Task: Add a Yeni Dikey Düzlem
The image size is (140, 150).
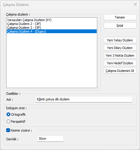Action: click(x=120, y=48)
